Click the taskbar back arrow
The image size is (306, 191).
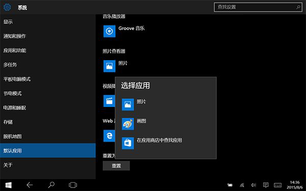click(30, 185)
